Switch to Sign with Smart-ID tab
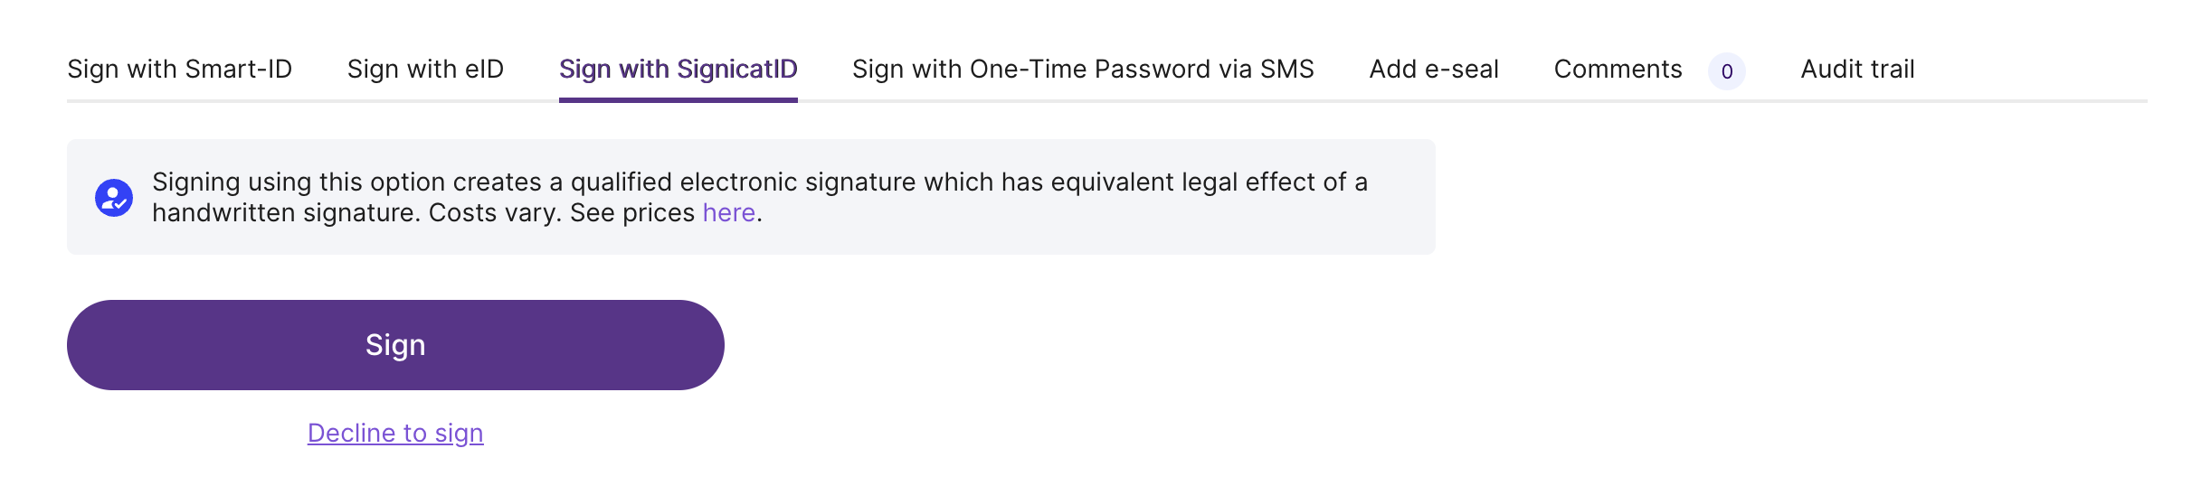The image size is (2211, 495). [x=179, y=70]
